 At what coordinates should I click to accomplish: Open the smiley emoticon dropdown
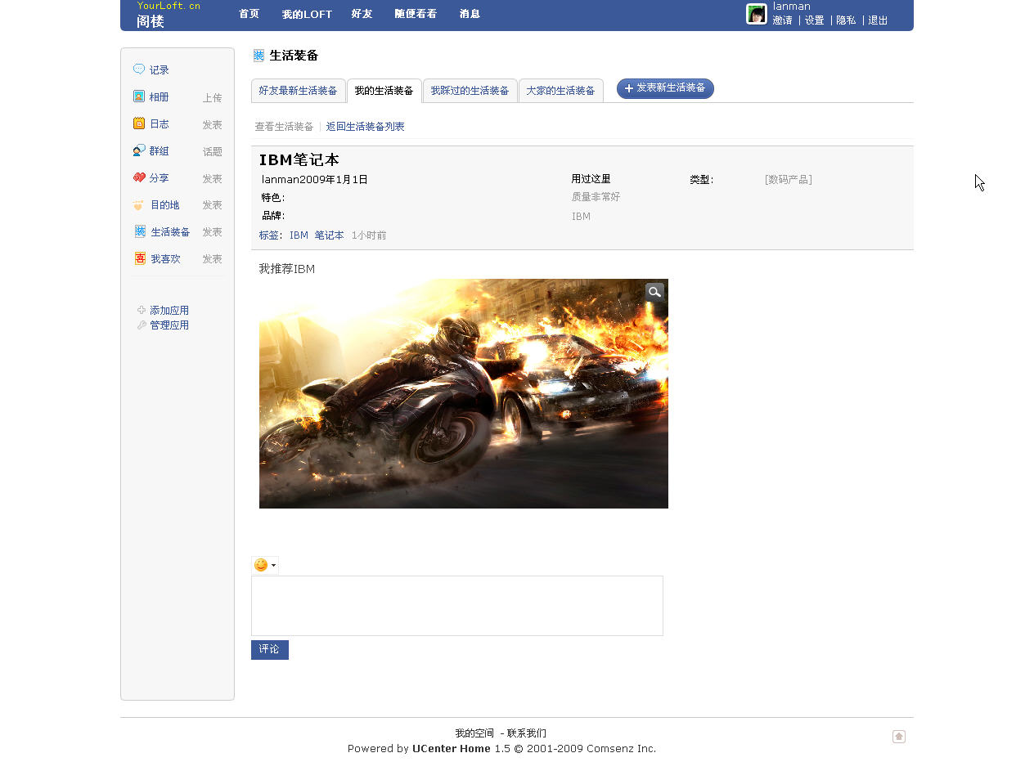[265, 565]
